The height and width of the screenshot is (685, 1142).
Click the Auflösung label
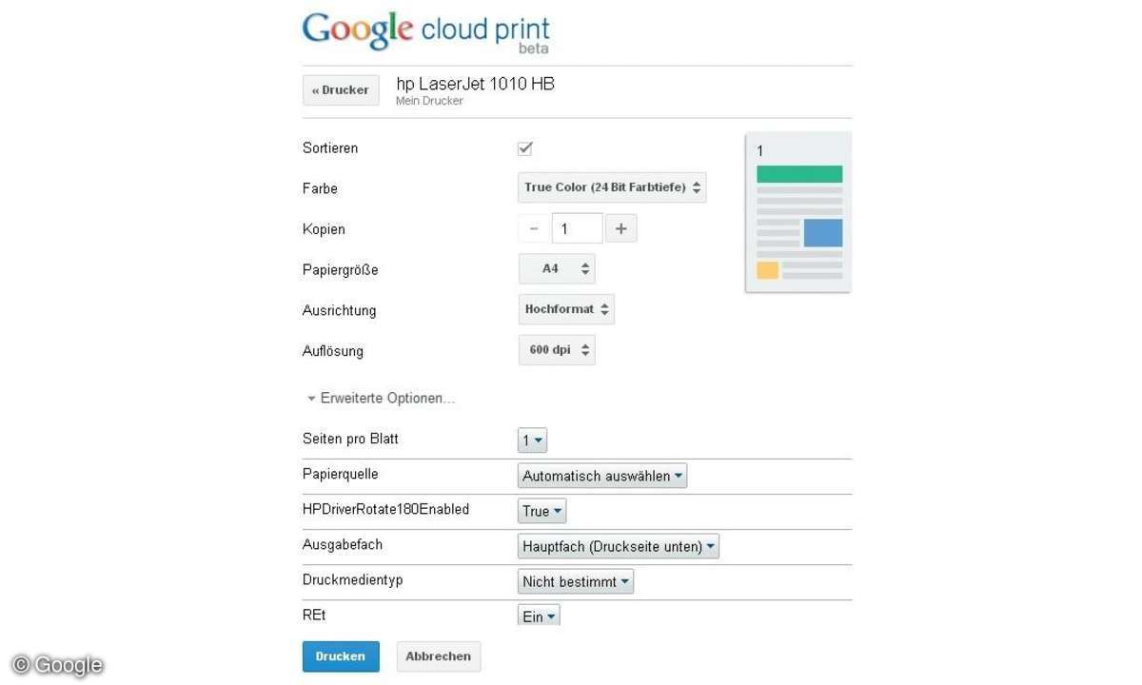click(333, 350)
